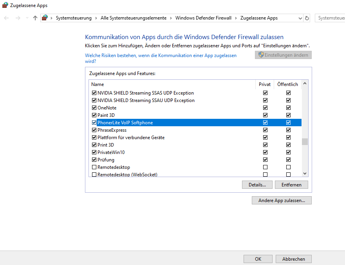This screenshot has width=345, height=265.
Task: Select the PhraseExpress list row text
Action: tap(112, 130)
